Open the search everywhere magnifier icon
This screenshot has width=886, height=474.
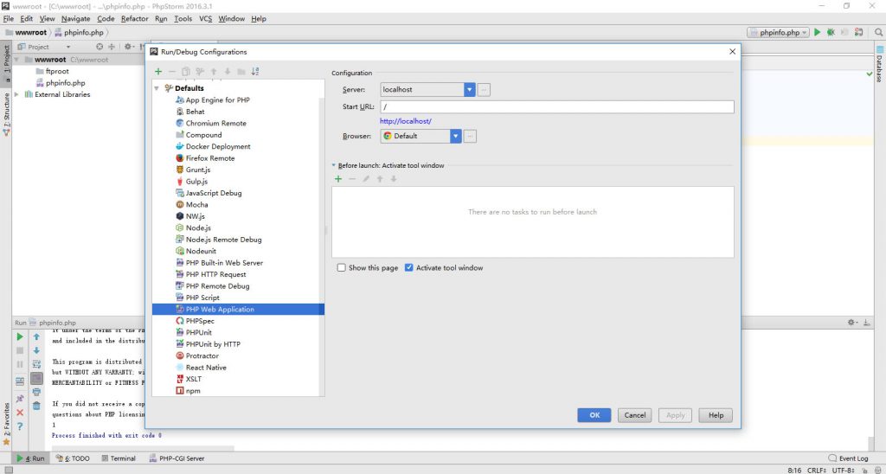pyautogui.click(x=879, y=32)
